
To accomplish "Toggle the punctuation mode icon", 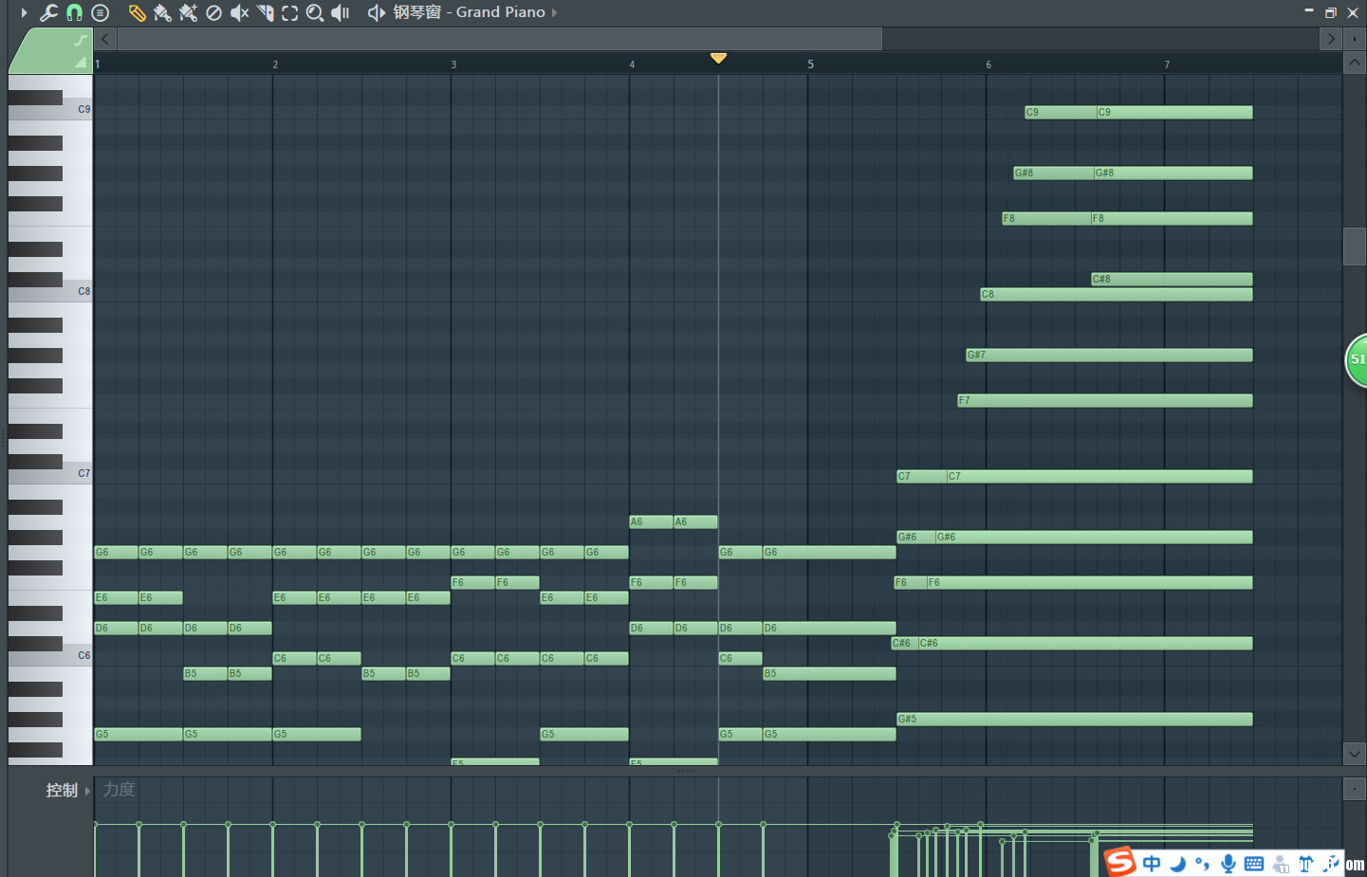I will point(1202,863).
